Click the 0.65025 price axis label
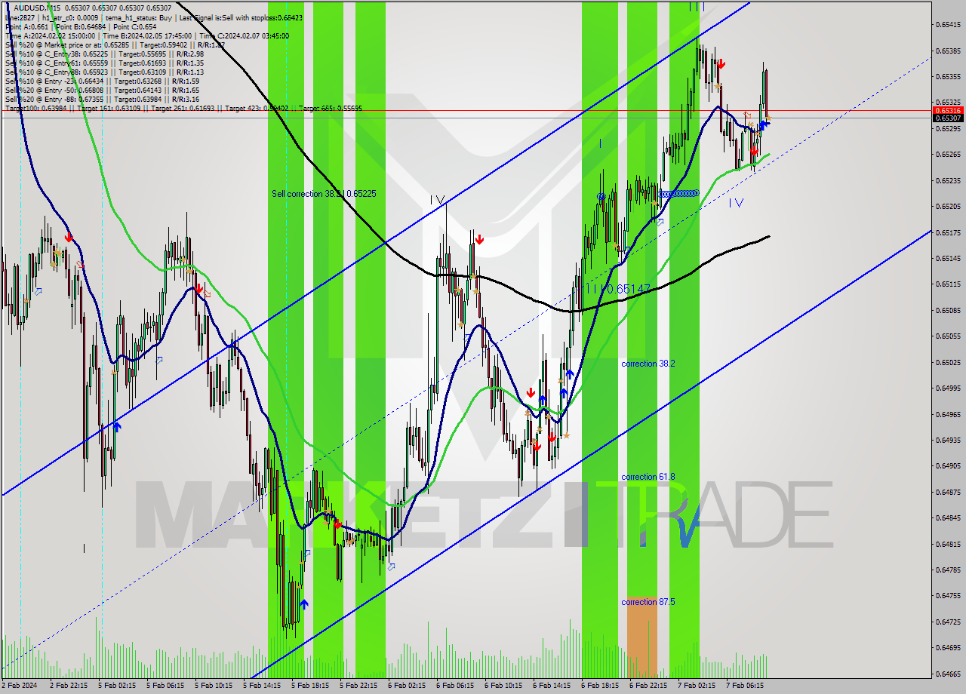The width and height of the screenshot is (966, 694). 947,362
